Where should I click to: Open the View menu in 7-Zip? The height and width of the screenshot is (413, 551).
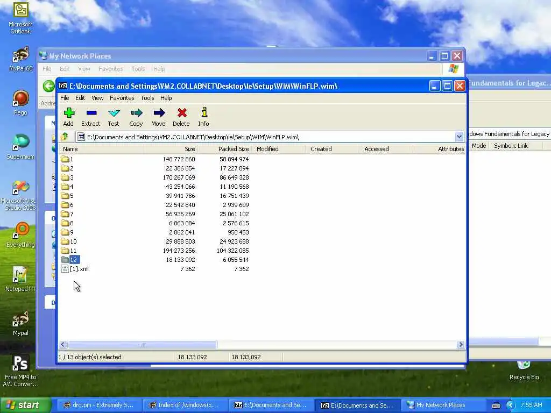pyautogui.click(x=97, y=98)
